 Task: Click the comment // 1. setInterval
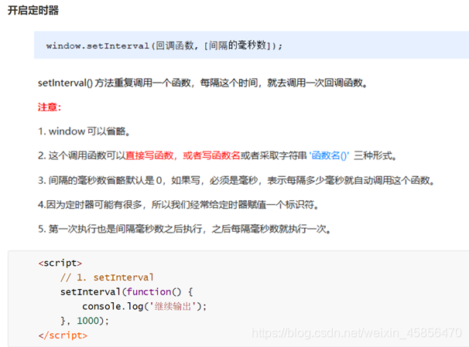coord(107,277)
